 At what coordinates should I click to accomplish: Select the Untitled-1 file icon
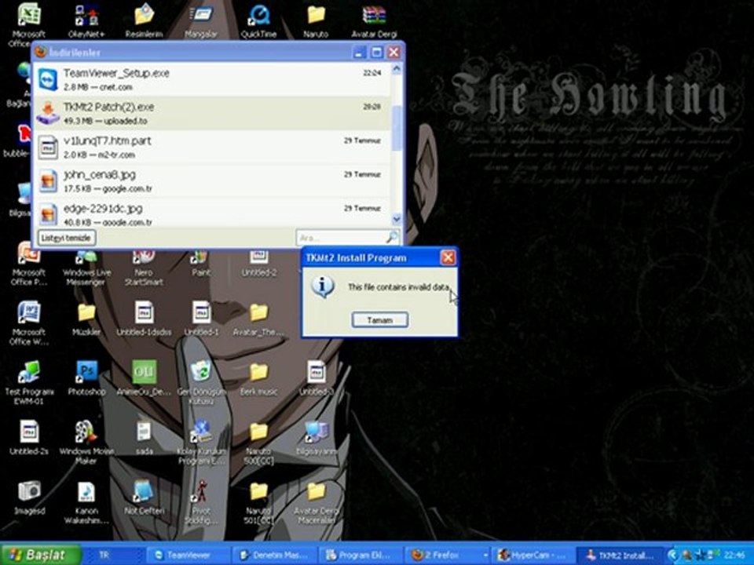(x=202, y=319)
